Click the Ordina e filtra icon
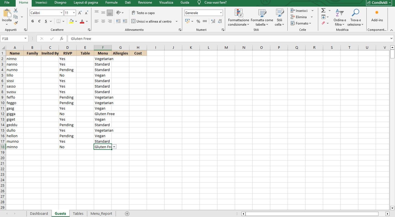Screen dimensions: 395x217 tap(339, 18)
